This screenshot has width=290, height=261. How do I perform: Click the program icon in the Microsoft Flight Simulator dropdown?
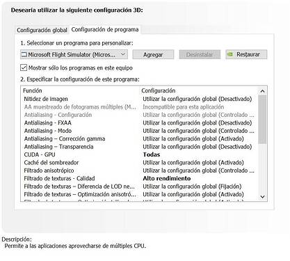(x=24, y=55)
